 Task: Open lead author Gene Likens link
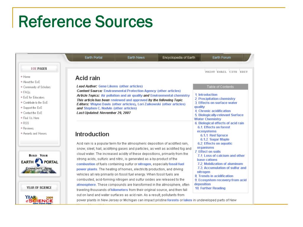point(108,86)
